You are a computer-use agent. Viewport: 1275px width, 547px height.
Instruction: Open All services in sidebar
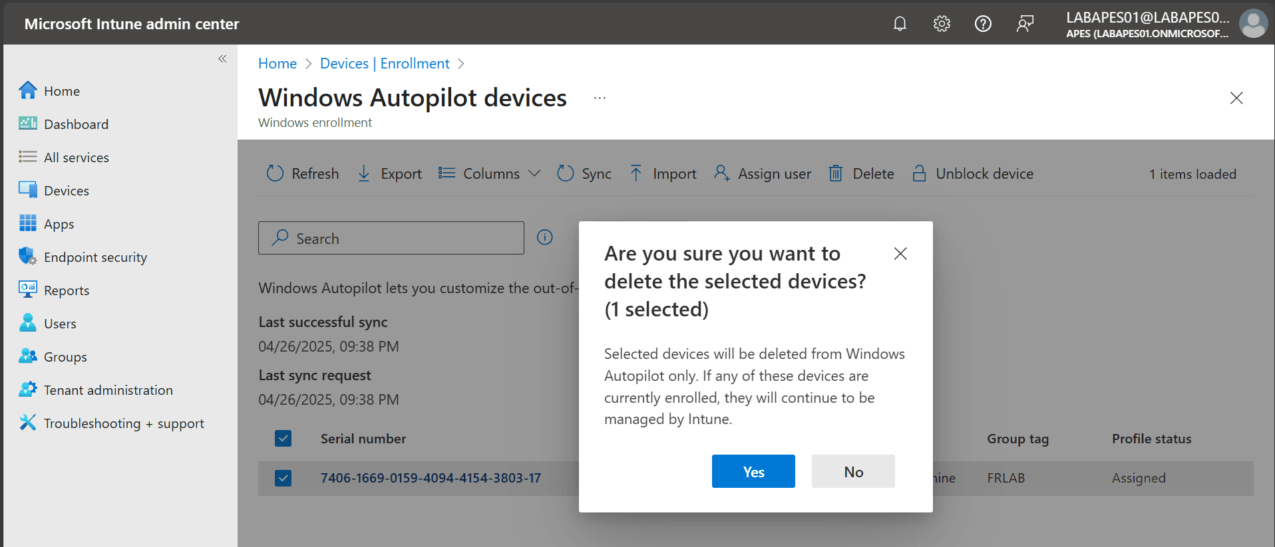coord(64,157)
